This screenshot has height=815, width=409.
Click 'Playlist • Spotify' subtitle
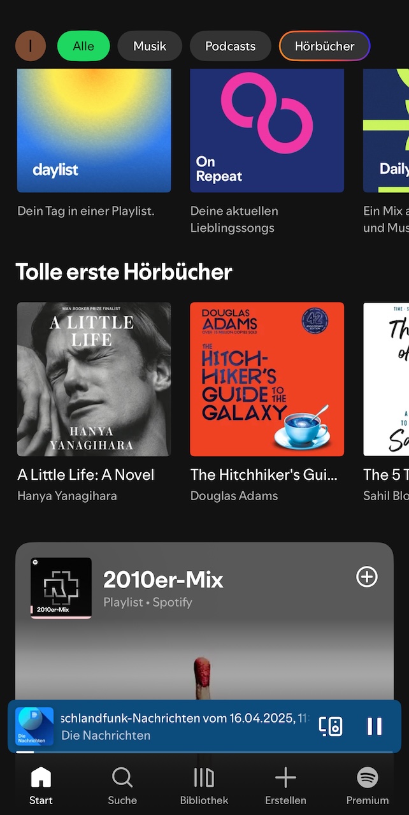click(148, 602)
